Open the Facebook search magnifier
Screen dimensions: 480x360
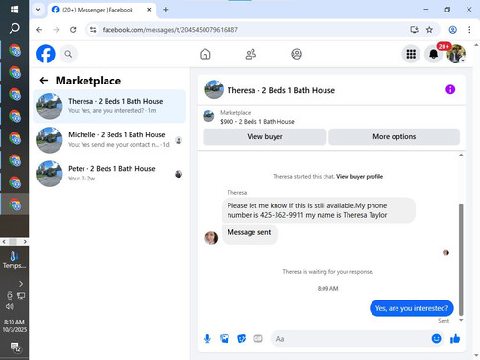point(68,54)
